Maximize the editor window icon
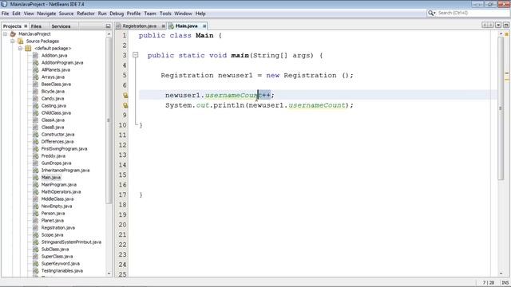This screenshot has width=511, height=287. [506, 25]
